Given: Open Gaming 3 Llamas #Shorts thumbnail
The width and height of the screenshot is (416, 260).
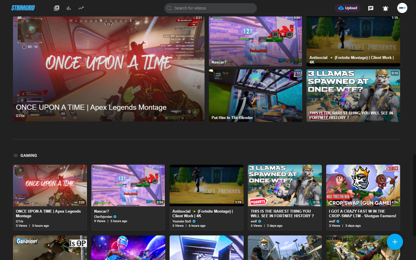Looking at the screenshot, I should pyautogui.click(x=285, y=185).
